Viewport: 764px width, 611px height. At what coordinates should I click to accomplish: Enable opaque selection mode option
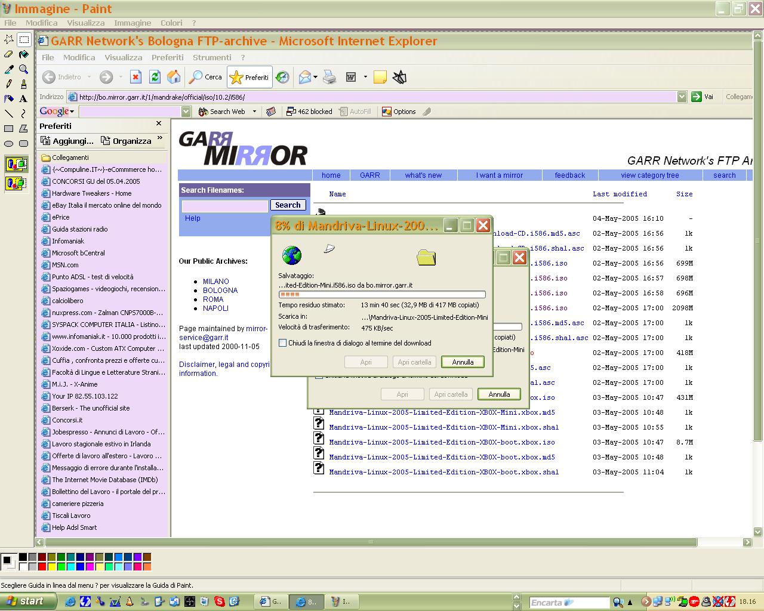[17, 164]
